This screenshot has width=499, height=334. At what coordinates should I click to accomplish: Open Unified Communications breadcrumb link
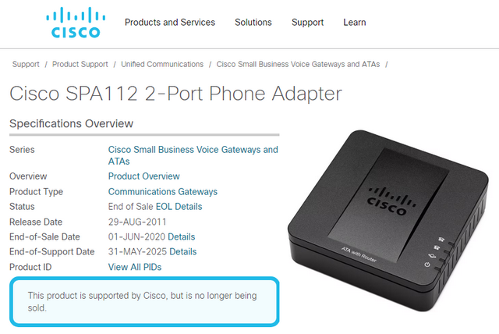coord(162,64)
